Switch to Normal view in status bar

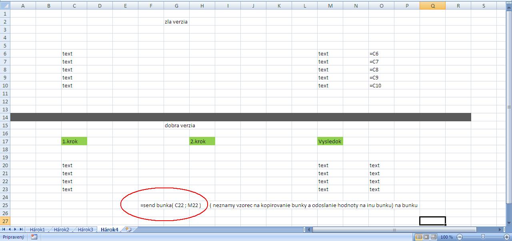[419, 237]
